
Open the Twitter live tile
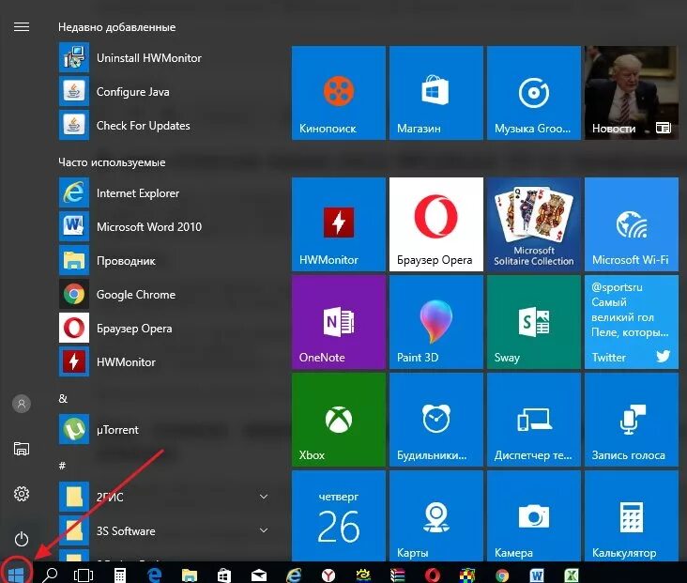pyautogui.click(x=632, y=322)
